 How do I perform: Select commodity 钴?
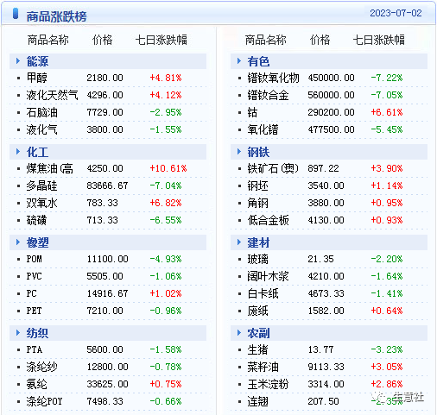[252, 112]
